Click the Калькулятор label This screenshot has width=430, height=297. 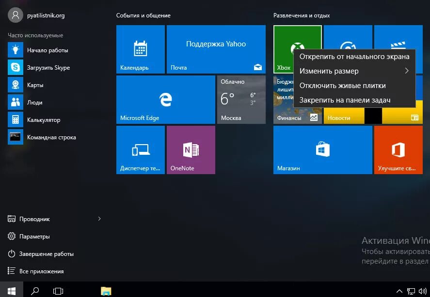point(44,120)
